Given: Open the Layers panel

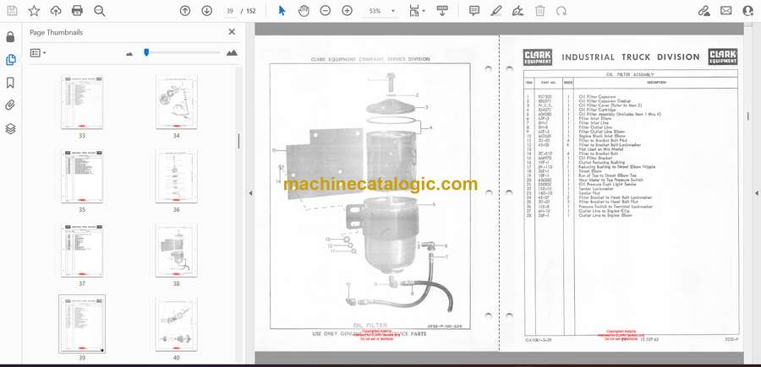Looking at the screenshot, I should point(10,129).
